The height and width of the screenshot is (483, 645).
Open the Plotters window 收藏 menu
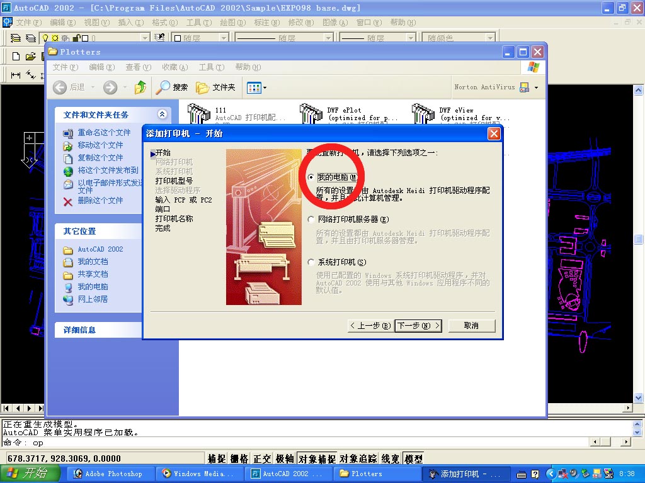pos(175,67)
